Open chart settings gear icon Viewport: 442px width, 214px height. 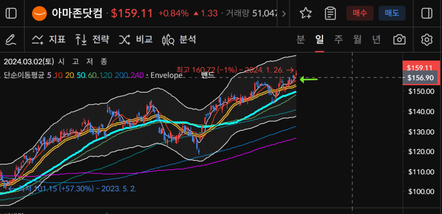427,39
